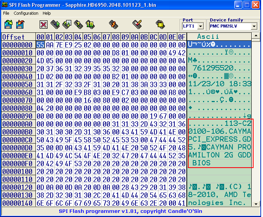Minimize the SPI Flash Programmer window
Image resolution: width=263 pixels, height=217 pixels.
(238, 5)
